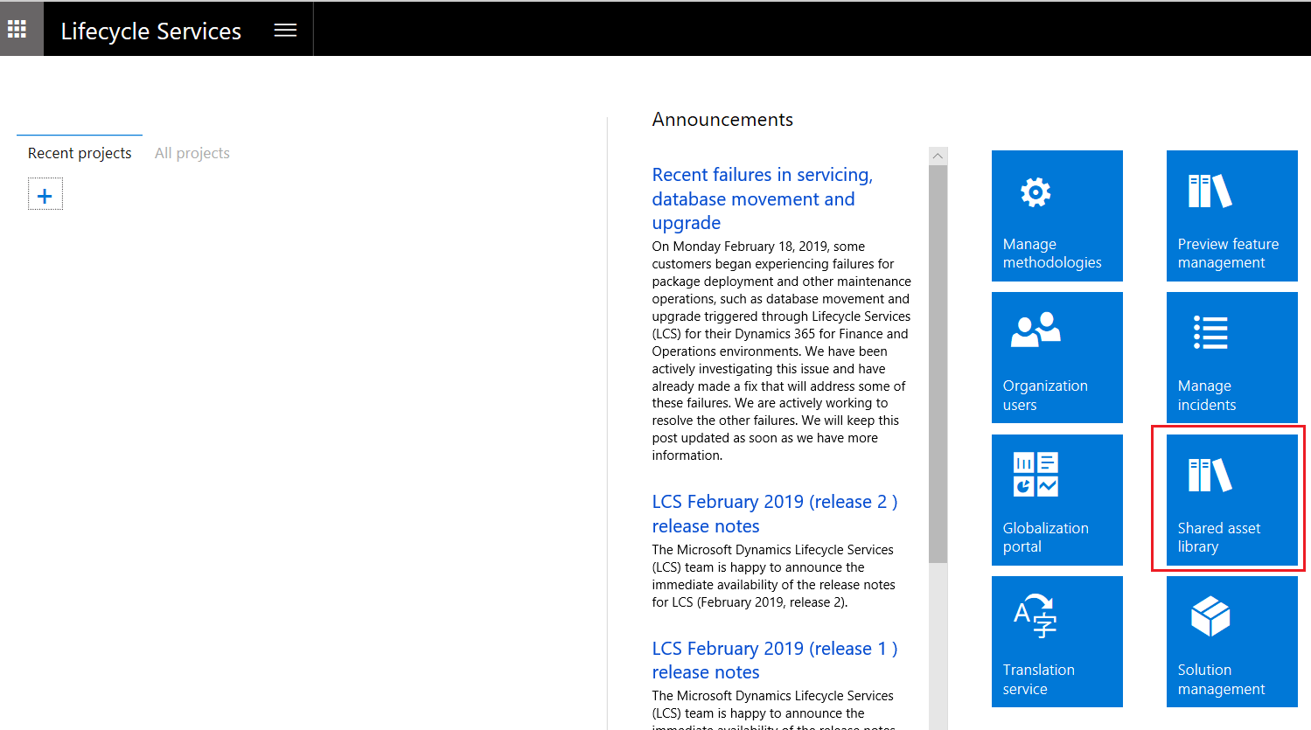Select the Recent projects tab
This screenshot has width=1311, height=730.
coord(80,153)
